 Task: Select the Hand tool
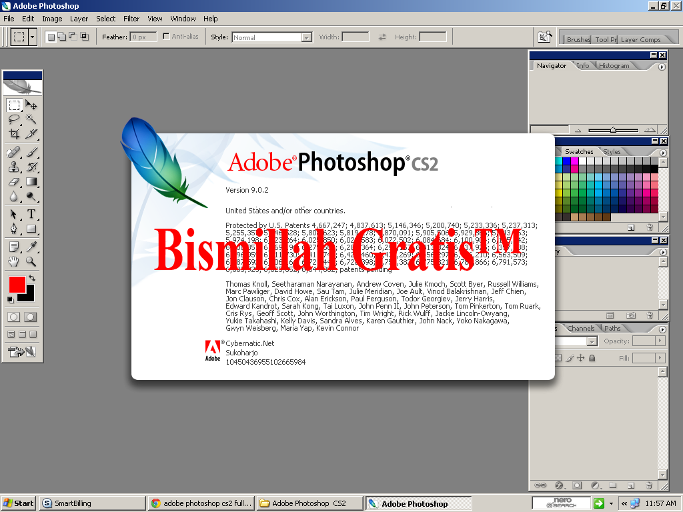tap(14, 261)
